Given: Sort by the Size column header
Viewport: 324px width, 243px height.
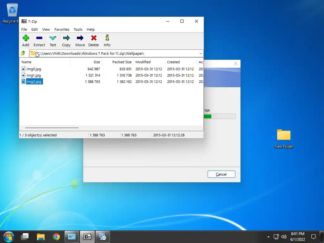Looking at the screenshot, I should [86, 62].
